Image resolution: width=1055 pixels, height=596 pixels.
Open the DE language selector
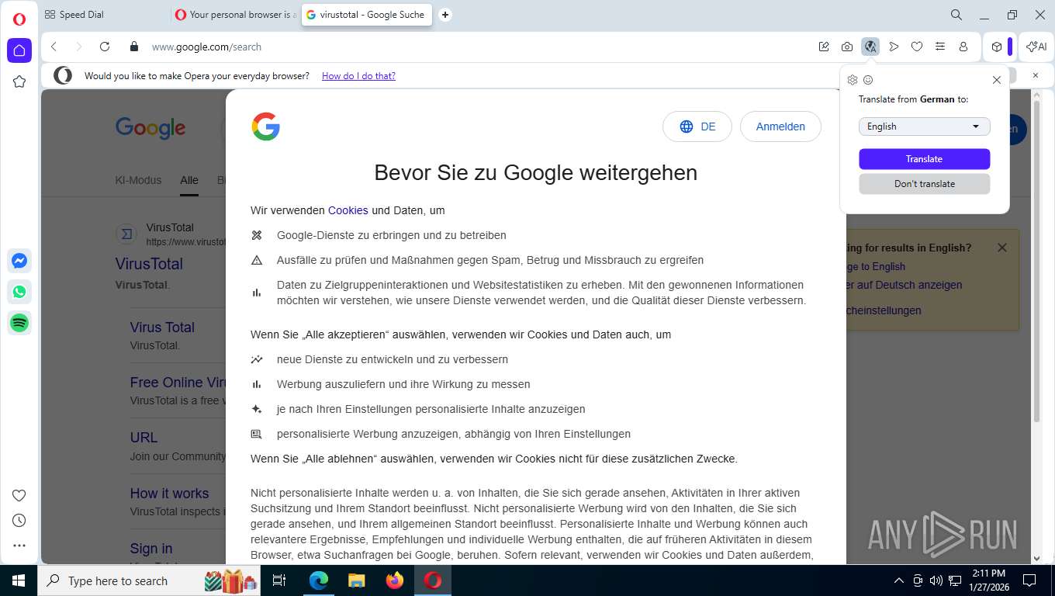pyautogui.click(x=697, y=126)
